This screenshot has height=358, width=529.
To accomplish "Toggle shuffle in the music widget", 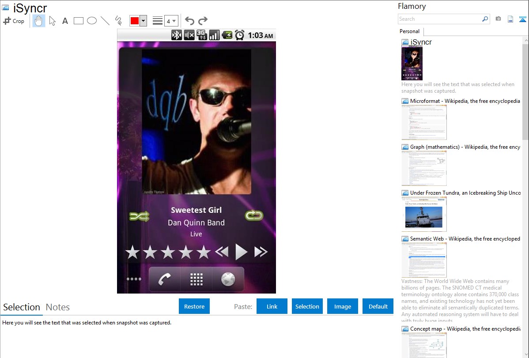I will [x=139, y=216].
